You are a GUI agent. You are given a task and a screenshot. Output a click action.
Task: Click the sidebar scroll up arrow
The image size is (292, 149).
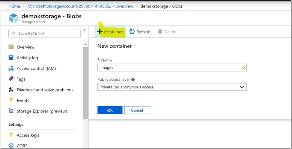click(86, 44)
